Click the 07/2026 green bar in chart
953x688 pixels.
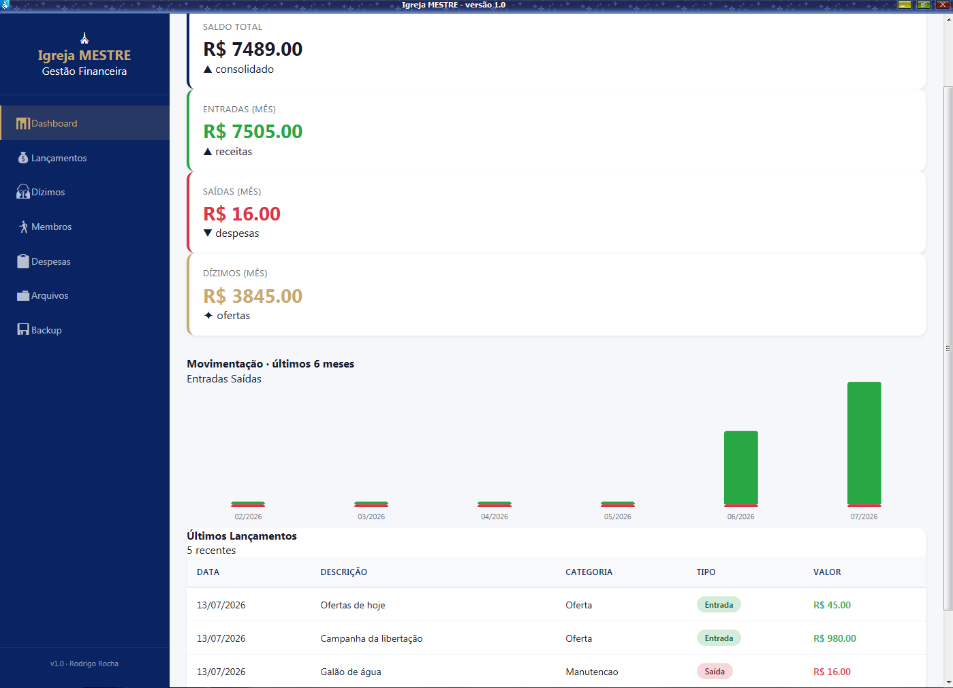point(864,443)
